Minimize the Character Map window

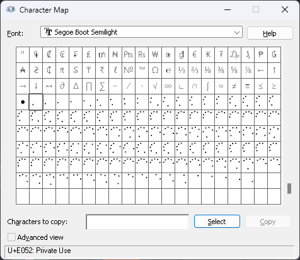pyautogui.click(x=228, y=9)
